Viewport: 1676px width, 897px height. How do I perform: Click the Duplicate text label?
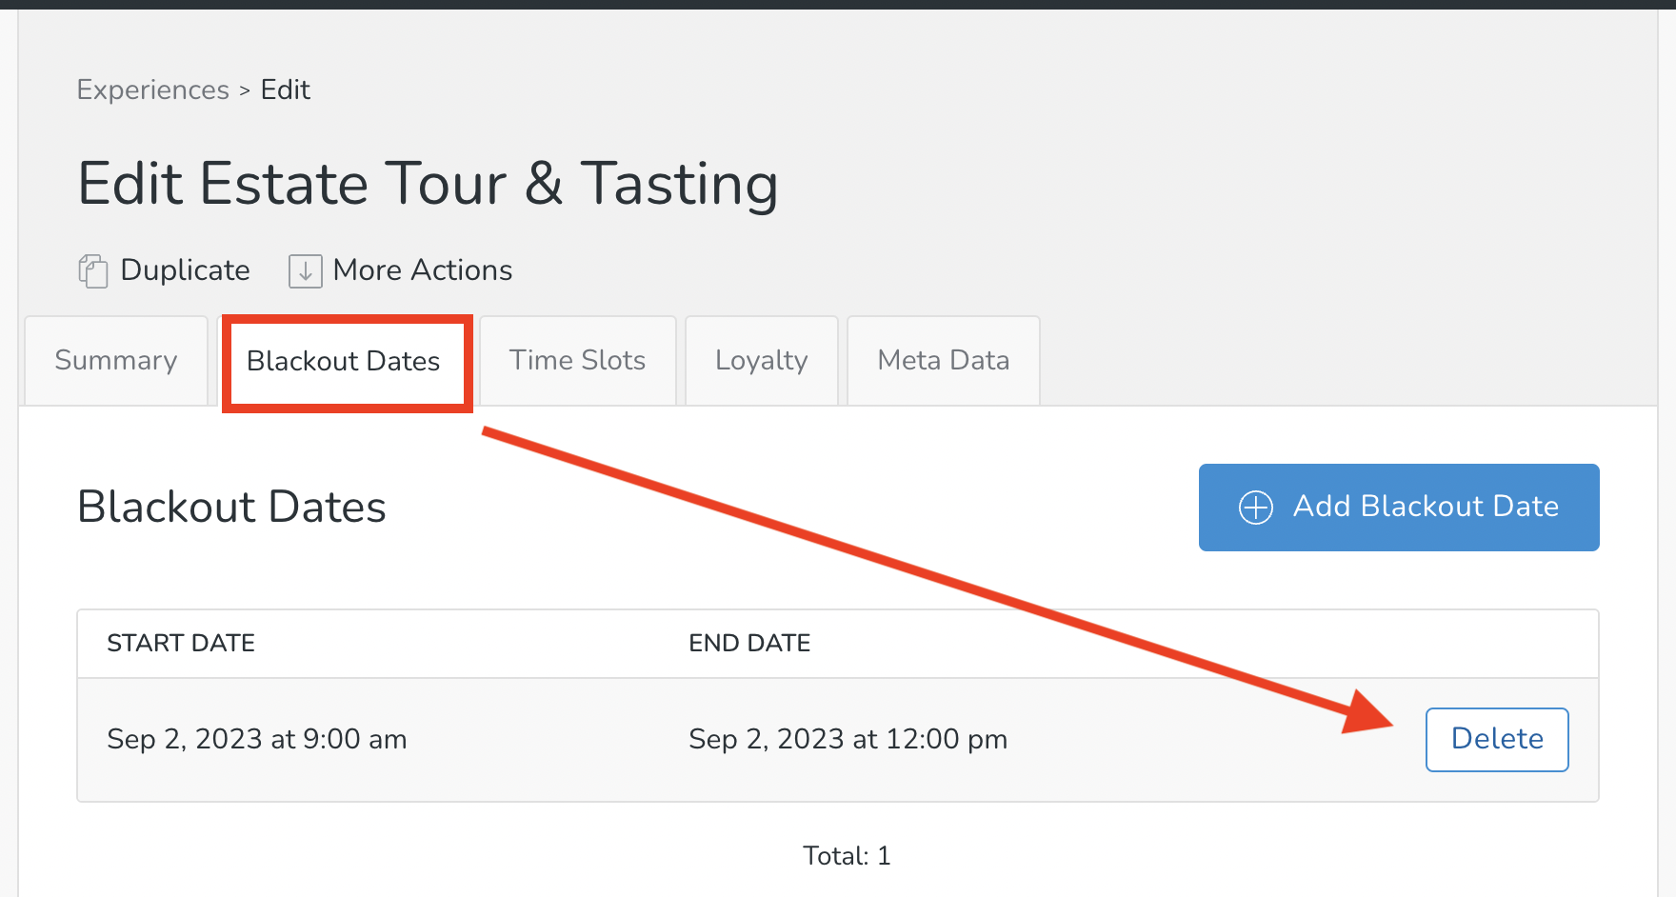(x=185, y=270)
